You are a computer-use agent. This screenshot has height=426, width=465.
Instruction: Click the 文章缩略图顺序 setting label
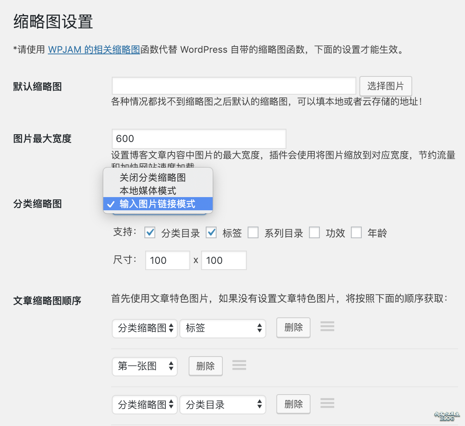[x=47, y=301]
